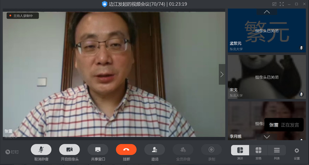This screenshot has height=165, width=309.
Task: Hang up call with red 挂断 button
Action: tap(126, 150)
